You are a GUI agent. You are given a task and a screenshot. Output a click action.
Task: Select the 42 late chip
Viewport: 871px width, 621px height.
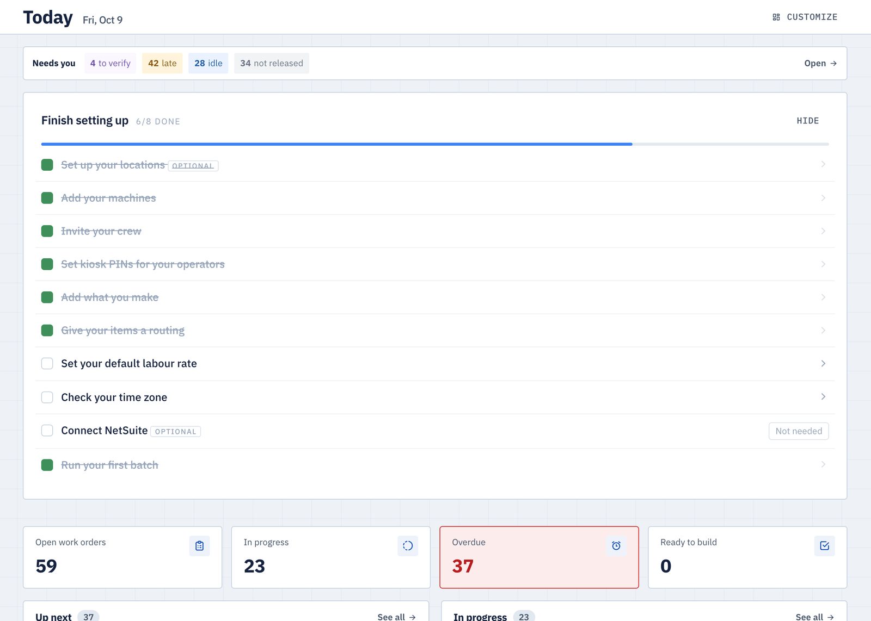[x=162, y=64]
